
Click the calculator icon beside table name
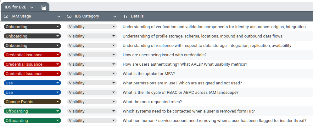click(x=43, y=7)
